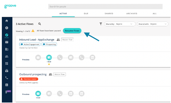The height and width of the screenshot is (103, 171).
Task: Click Master Flow badge on Inbound Lead
Action: pos(67,40)
